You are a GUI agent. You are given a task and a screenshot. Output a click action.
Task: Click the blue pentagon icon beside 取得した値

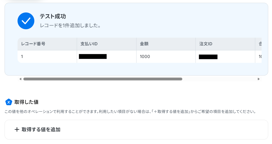tap(9, 102)
